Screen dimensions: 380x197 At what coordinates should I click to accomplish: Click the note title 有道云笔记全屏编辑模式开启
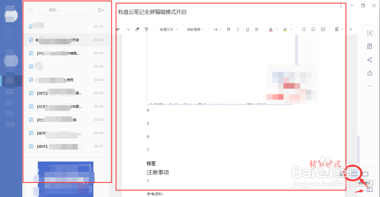click(x=152, y=12)
